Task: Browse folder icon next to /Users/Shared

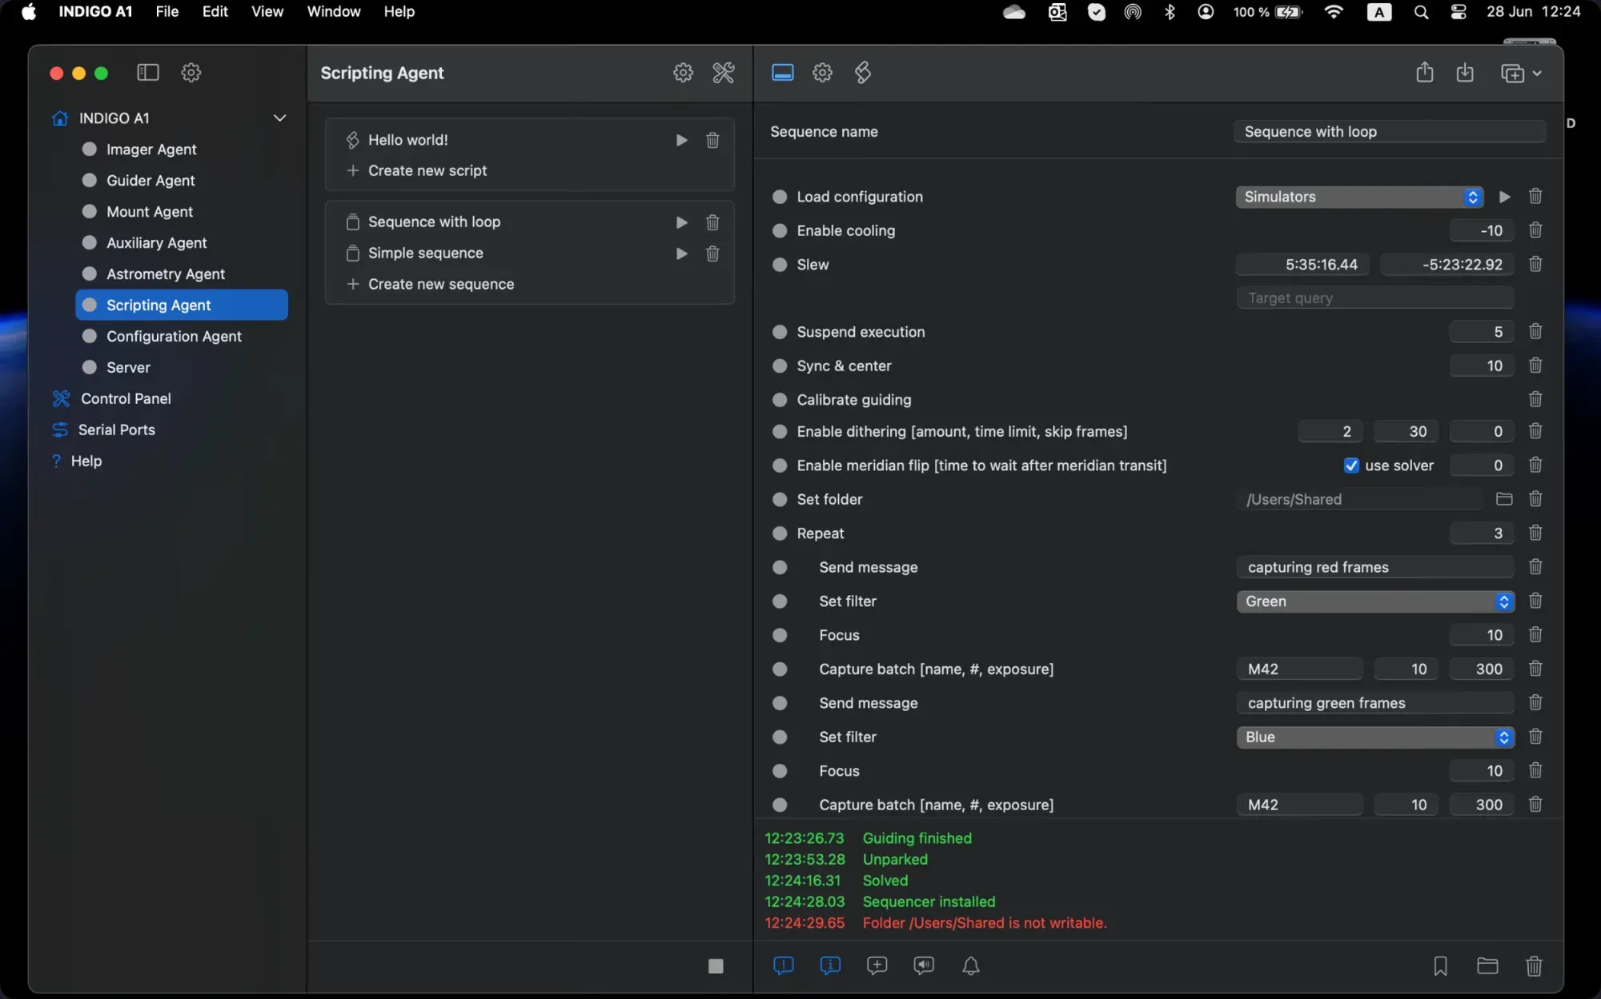Action: click(1504, 499)
